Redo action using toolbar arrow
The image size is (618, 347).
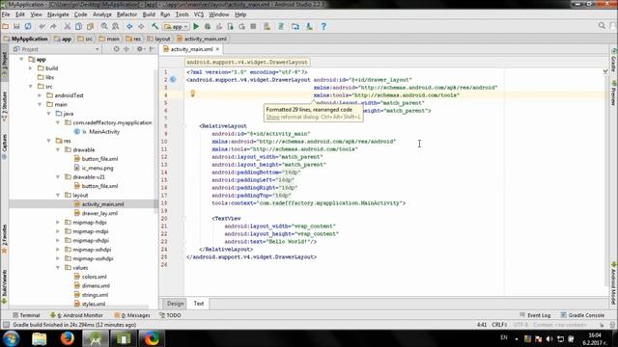[x=53, y=26]
